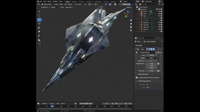200x112 pixels.
Task: Toggle visibility of Light.011 in outliner
Action: [x=159, y=29]
